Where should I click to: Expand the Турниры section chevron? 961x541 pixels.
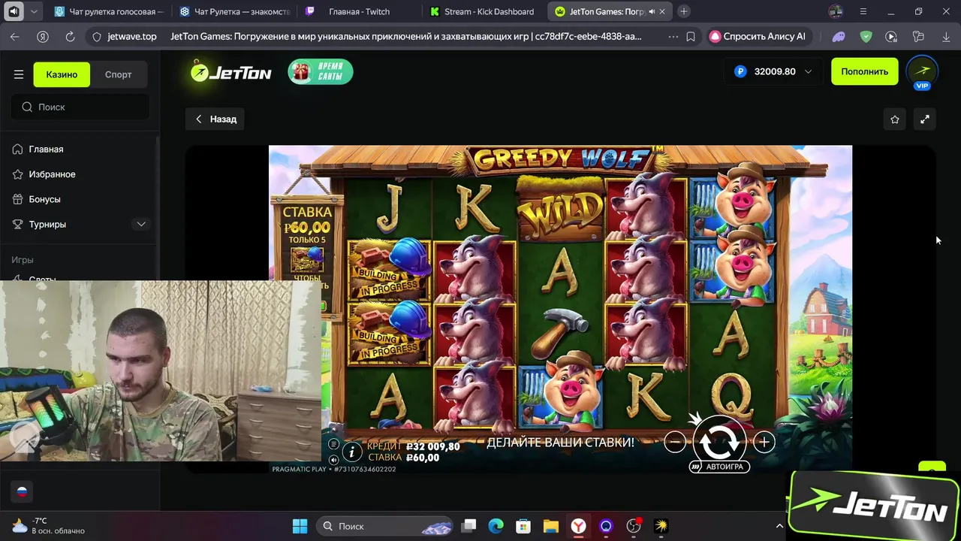pos(141,224)
